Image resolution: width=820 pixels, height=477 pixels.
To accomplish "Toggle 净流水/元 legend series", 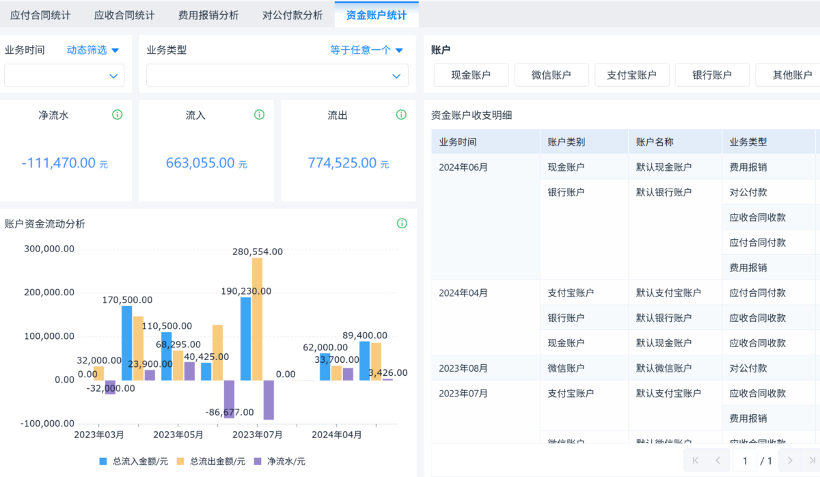I will pyautogui.click(x=279, y=461).
